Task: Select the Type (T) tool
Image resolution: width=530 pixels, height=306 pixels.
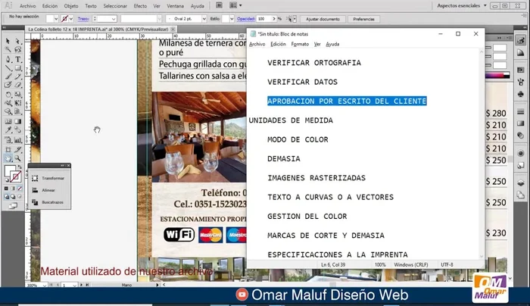Action: 17,59
